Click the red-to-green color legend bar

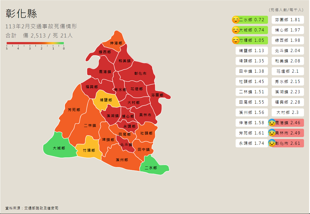click(x=35, y=43)
